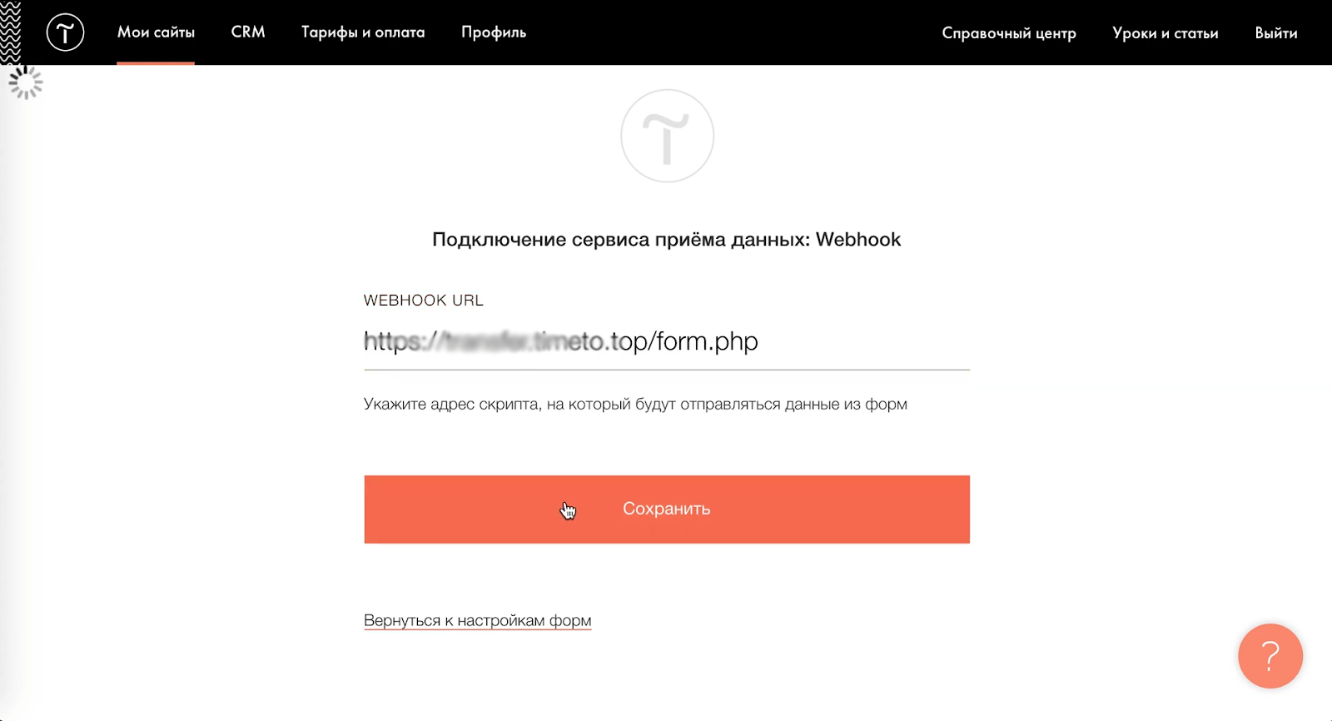Open the Мои сайты tab

click(156, 32)
